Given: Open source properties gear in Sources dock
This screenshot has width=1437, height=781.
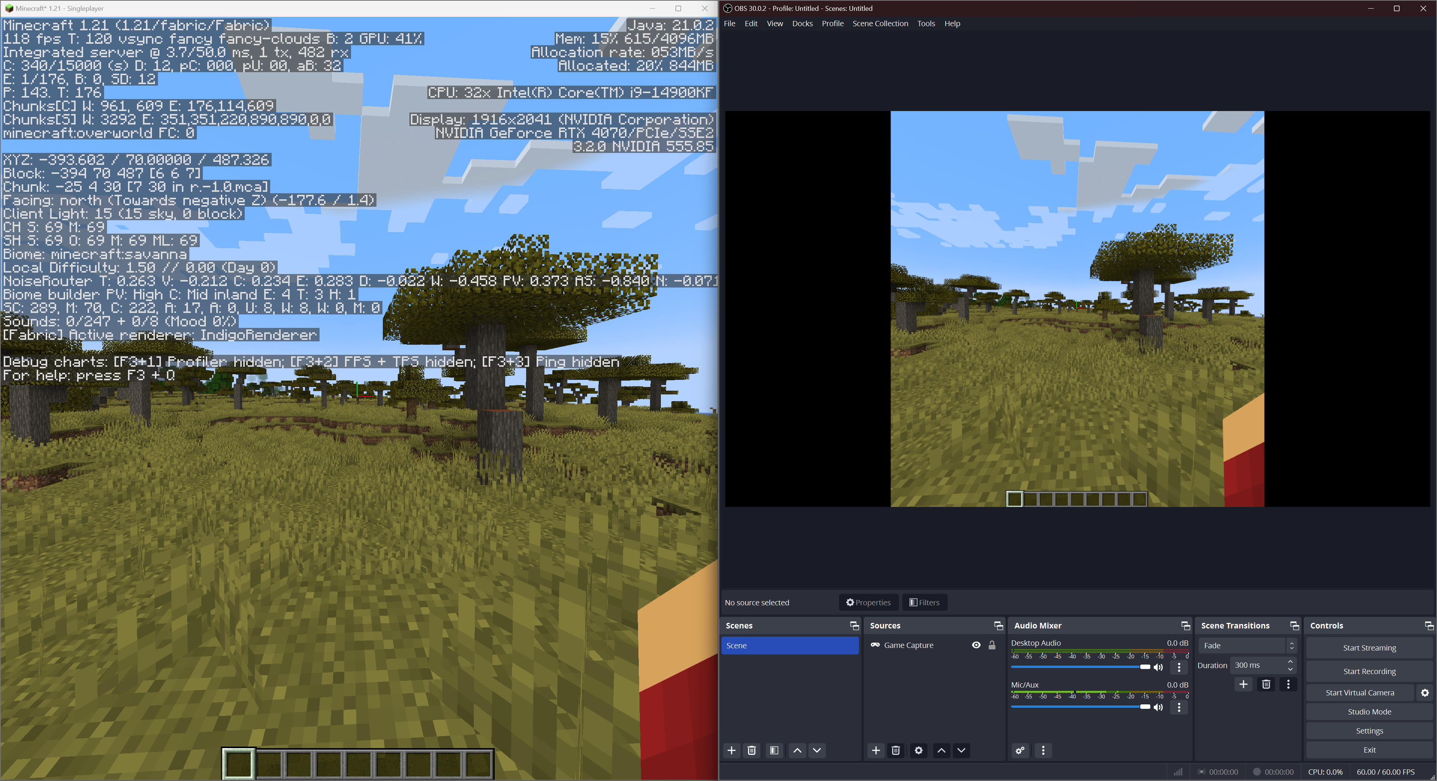Looking at the screenshot, I should point(918,750).
